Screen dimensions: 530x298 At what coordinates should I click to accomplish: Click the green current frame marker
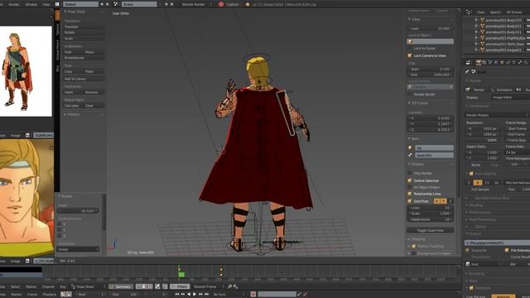click(x=181, y=274)
